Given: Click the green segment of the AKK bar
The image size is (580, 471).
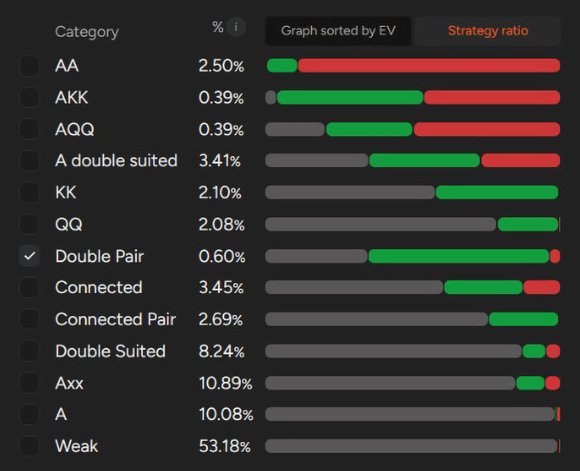Looking at the screenshot, I should 350,97.
